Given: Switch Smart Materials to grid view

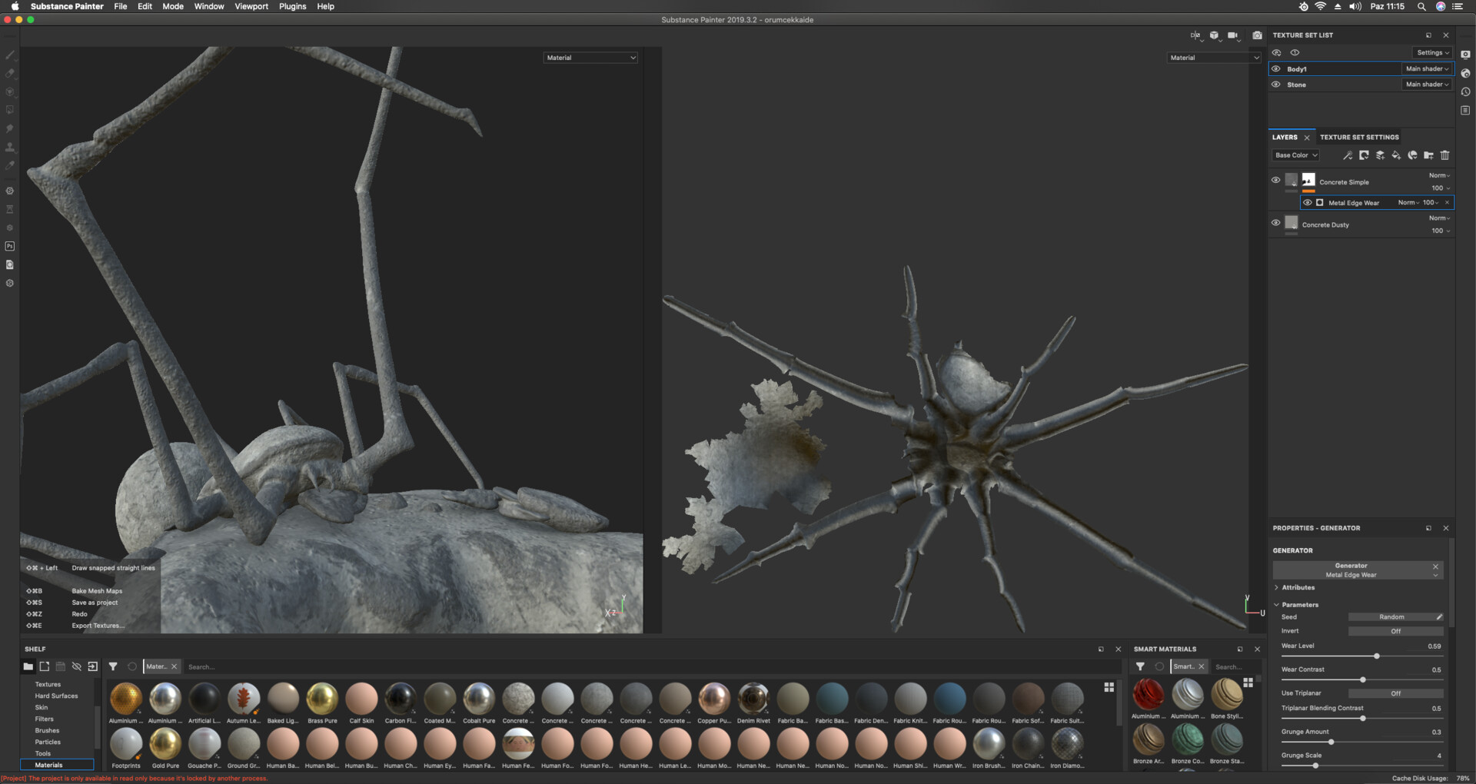Looking at the screenshot, I should (1248, 683).
